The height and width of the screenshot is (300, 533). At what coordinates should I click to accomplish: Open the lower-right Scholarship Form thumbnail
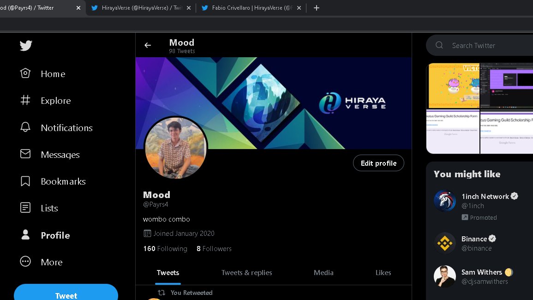coord(507,132)
